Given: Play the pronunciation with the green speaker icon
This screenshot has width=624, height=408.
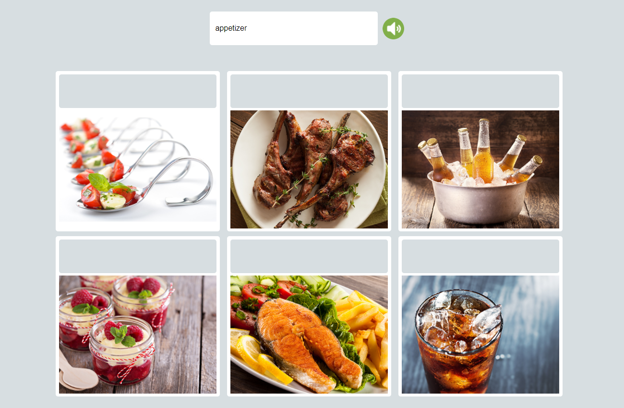Looking at the screenshot, I should point(393,28).
